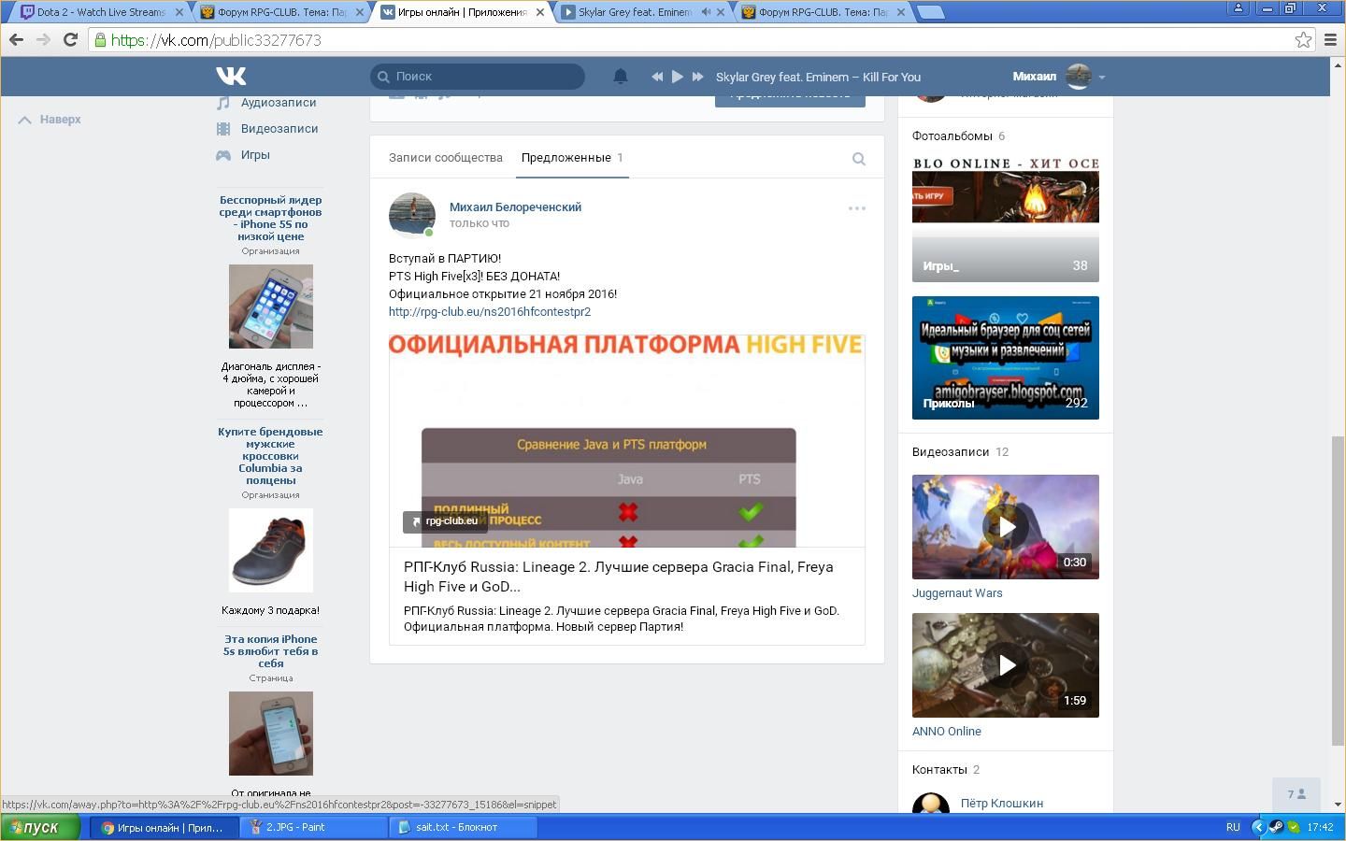Image resolution: width=1346 pixels, height=841 pixels.
Task: Open the РПГ-Клуб Russia snippet title
Action: coord(619,577)
